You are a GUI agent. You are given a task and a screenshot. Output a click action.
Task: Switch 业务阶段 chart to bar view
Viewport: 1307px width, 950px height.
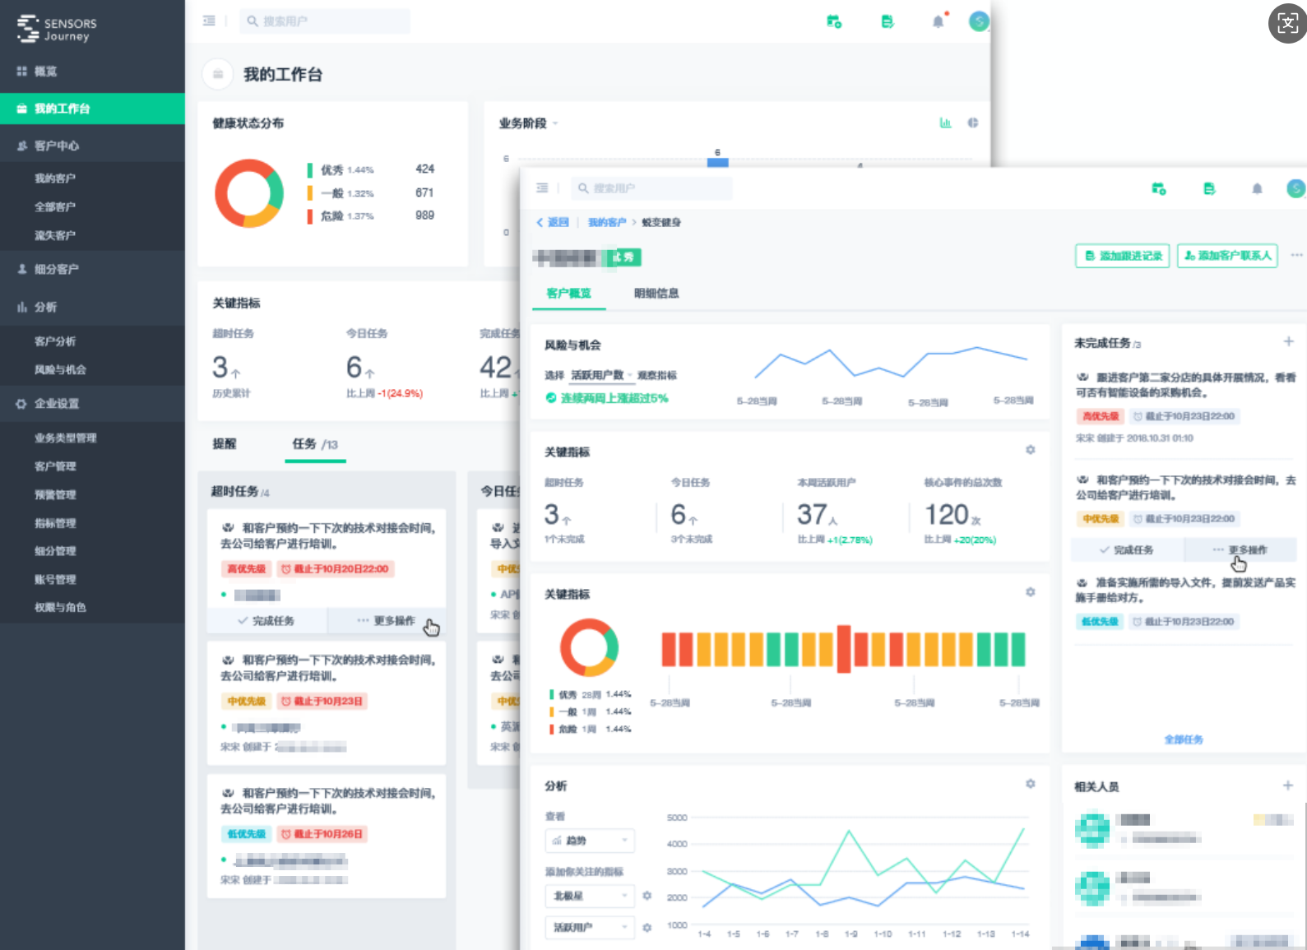[945, 123]
